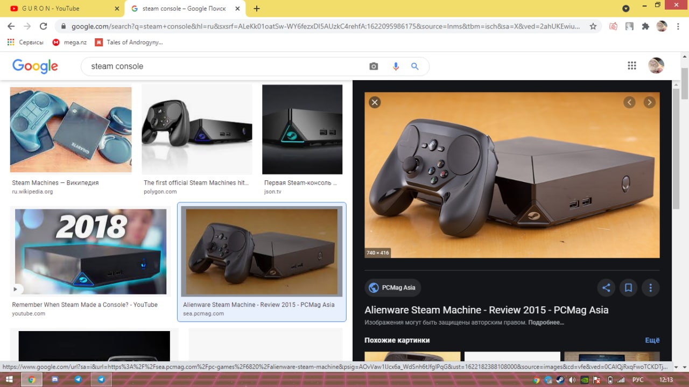
Task: Open the Google account avatar
Action: pyautogui.click(x=656, y=66)
